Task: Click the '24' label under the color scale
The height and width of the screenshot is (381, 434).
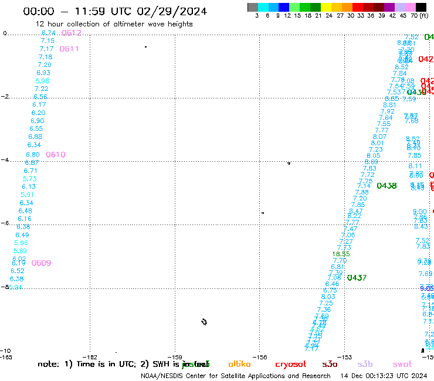Action: [329, 15]
